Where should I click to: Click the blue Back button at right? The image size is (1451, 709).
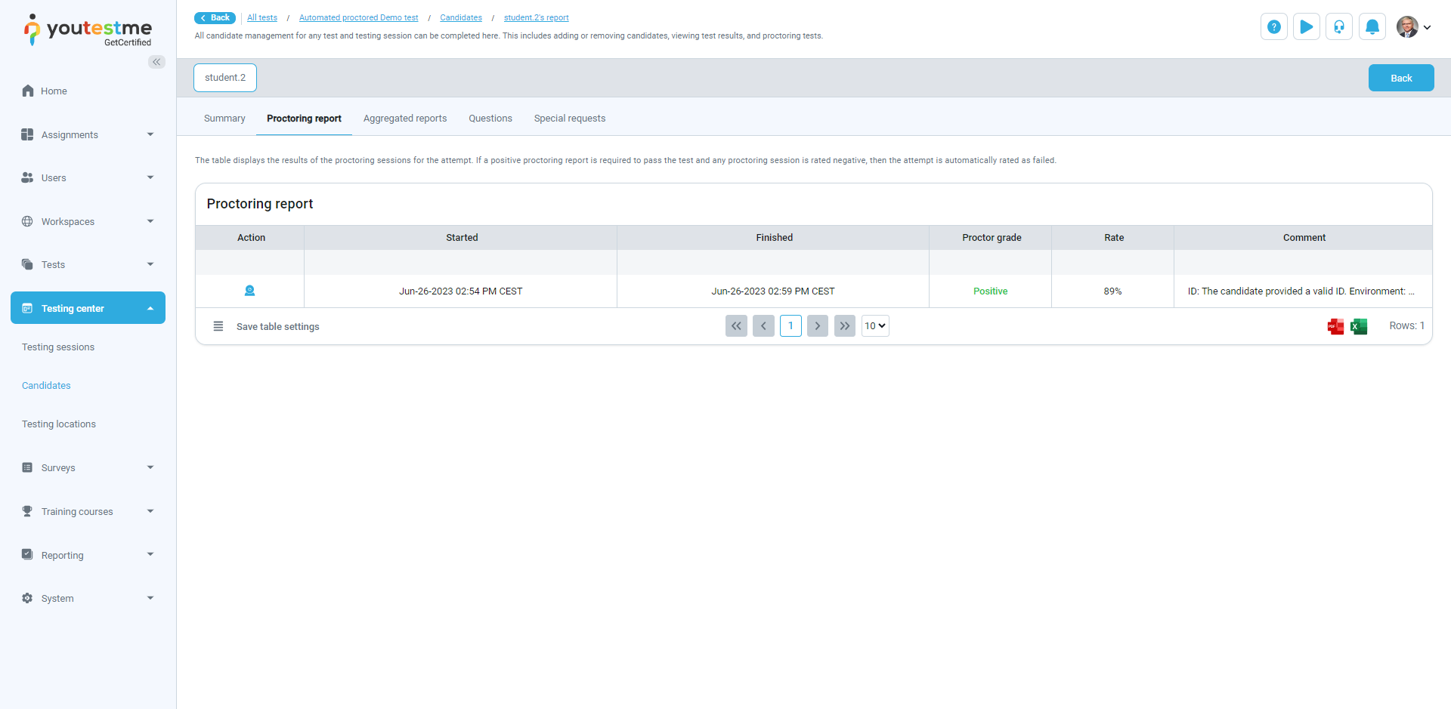click(1400, 78)
